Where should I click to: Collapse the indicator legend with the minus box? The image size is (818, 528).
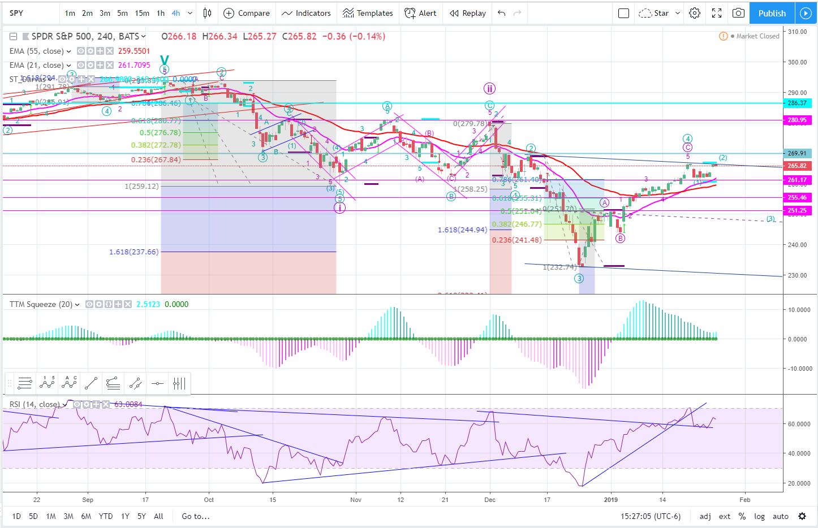point(14,36)
